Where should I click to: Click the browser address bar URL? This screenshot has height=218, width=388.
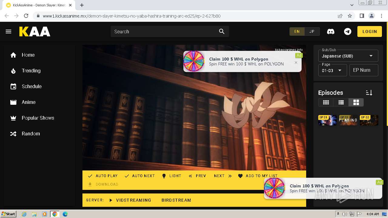[x=132, y=16]
